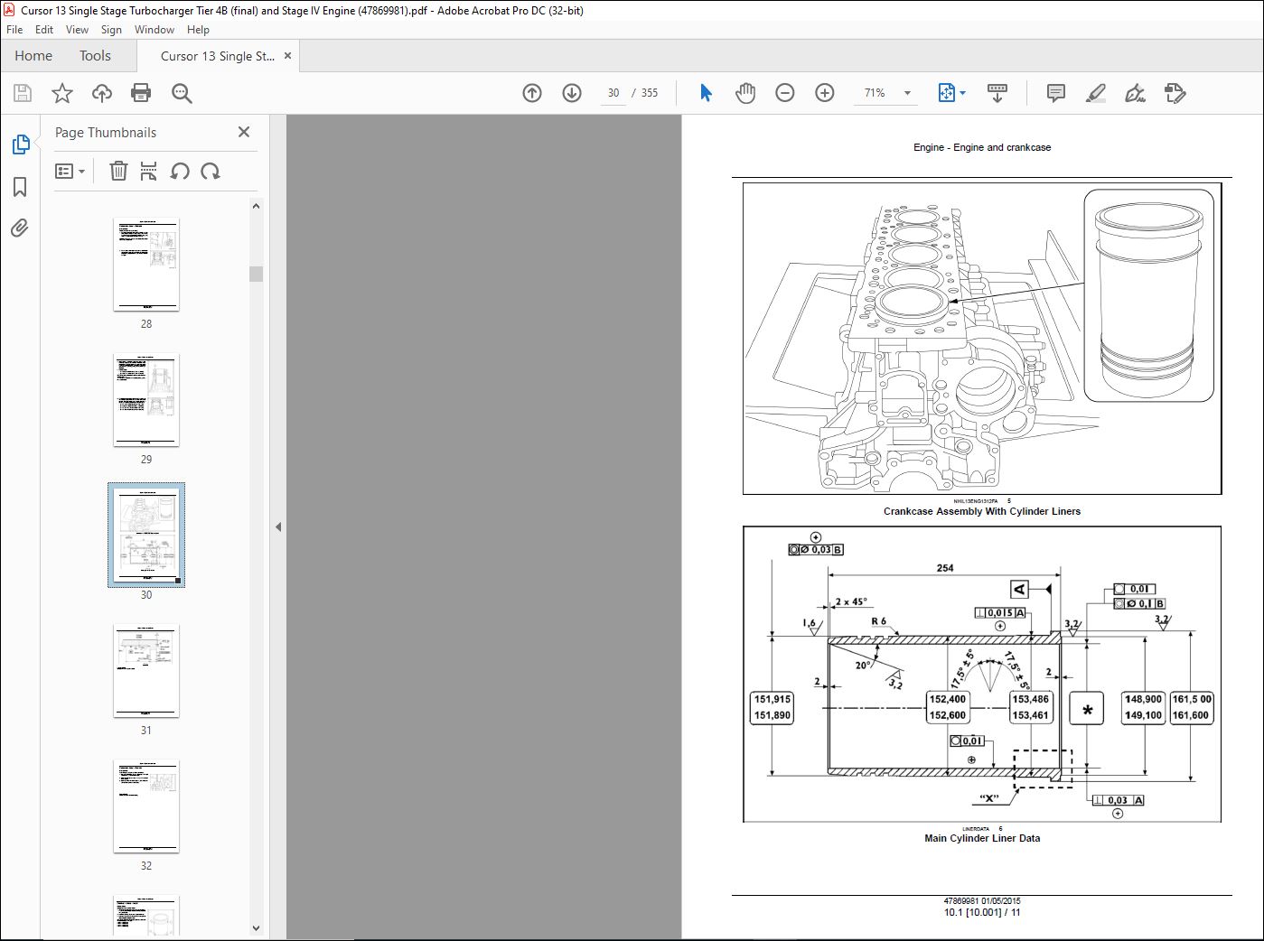Click the 254 dimension label in the drawing
The height and width of the screenshot is (941, 1264).
click(945, 568)
